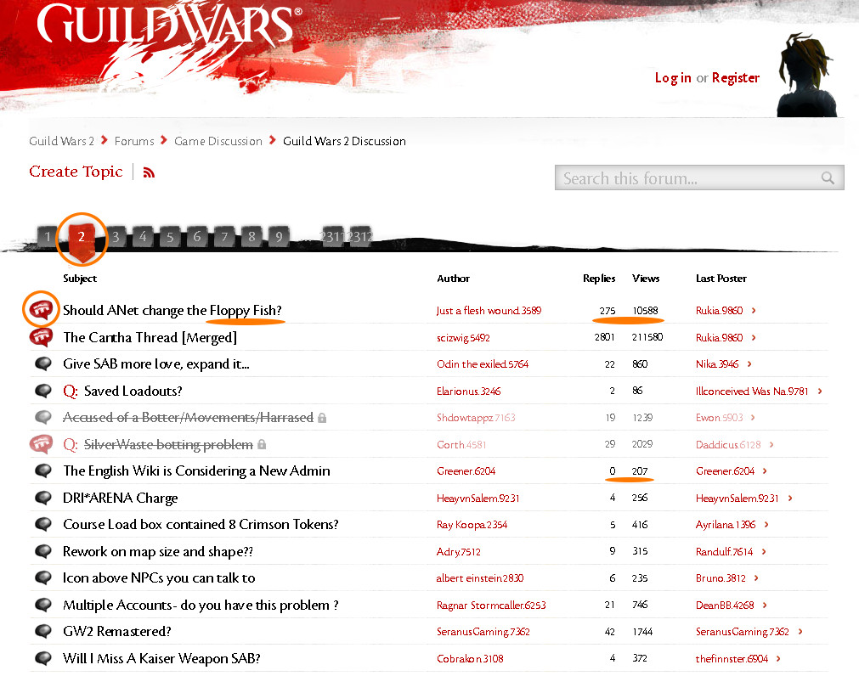Click the Register link

(x=736, y=78)
